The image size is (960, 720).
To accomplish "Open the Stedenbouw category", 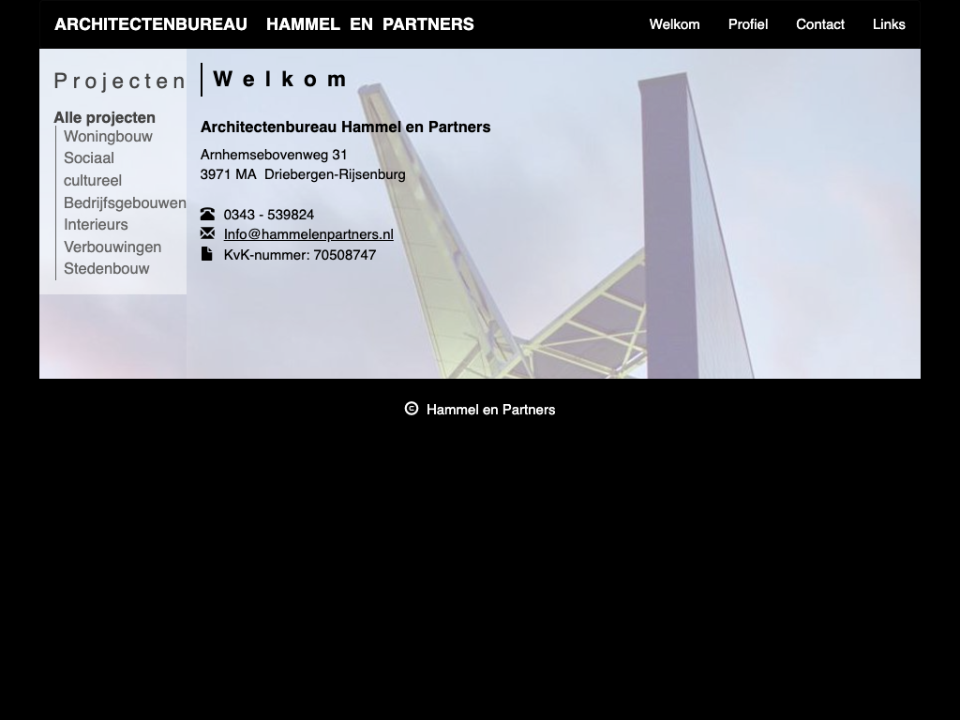I will [x=106, y=269].
